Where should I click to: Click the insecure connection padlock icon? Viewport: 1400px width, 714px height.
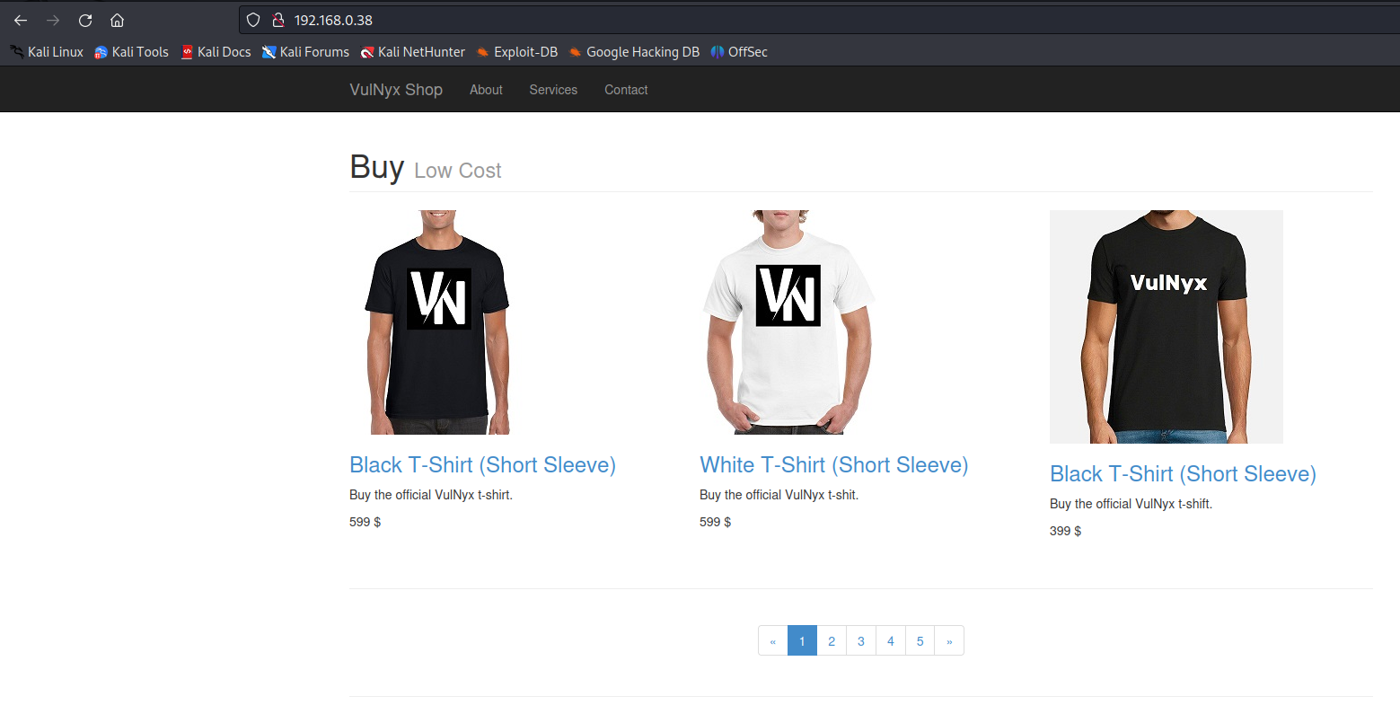278,20
